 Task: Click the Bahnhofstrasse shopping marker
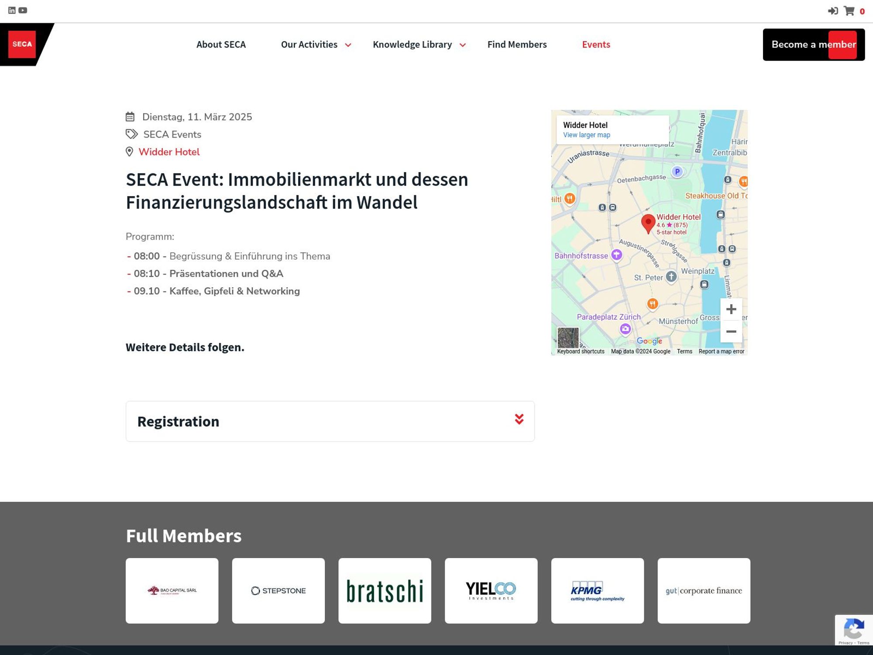(x=616, y=255)
